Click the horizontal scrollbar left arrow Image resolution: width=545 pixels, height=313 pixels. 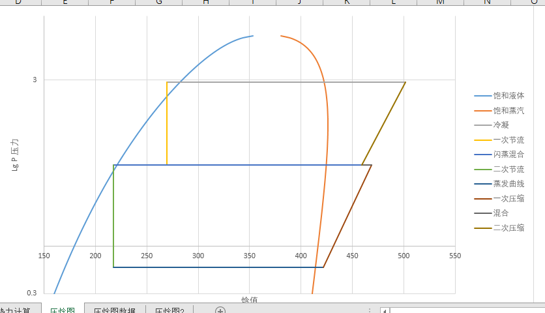pos(385,310)
